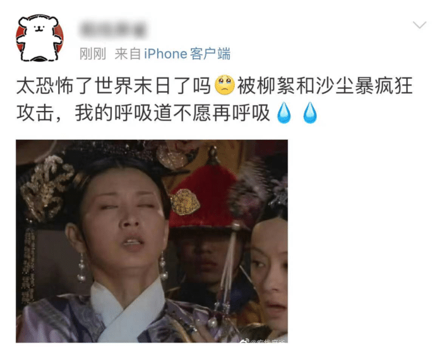Click text 我的呼吸道不愿再呼吸
The height and width of the screenshot is (356, 442).
pyautogui.click(x=172, y=113)
